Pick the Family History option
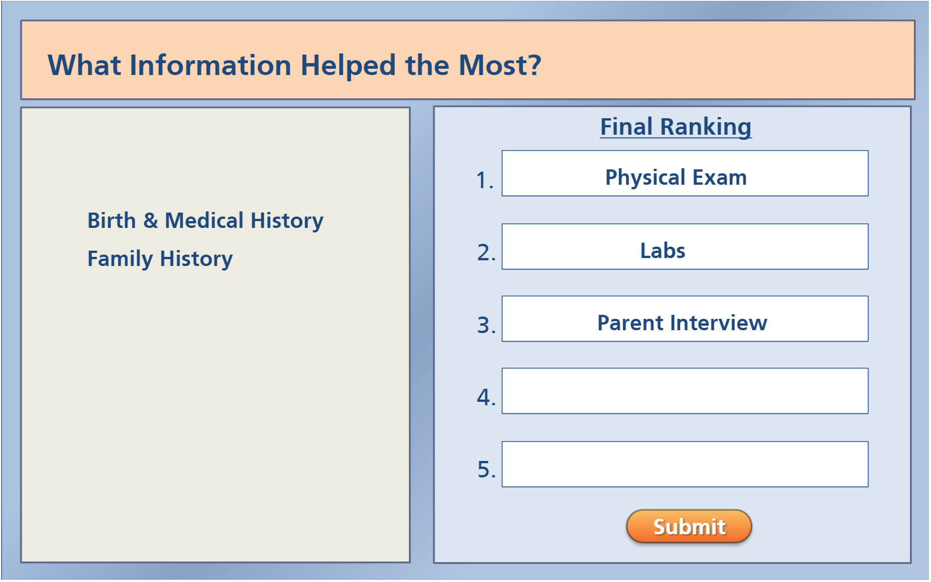 coord(160,259)
